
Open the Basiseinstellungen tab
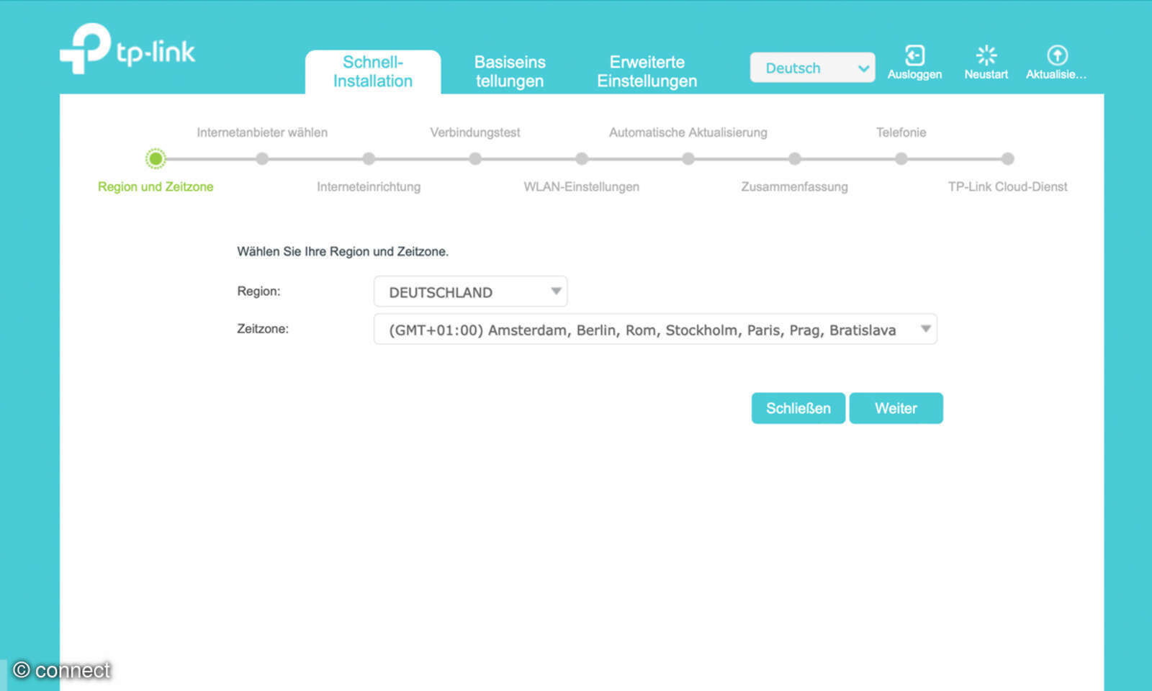point(510,71)
